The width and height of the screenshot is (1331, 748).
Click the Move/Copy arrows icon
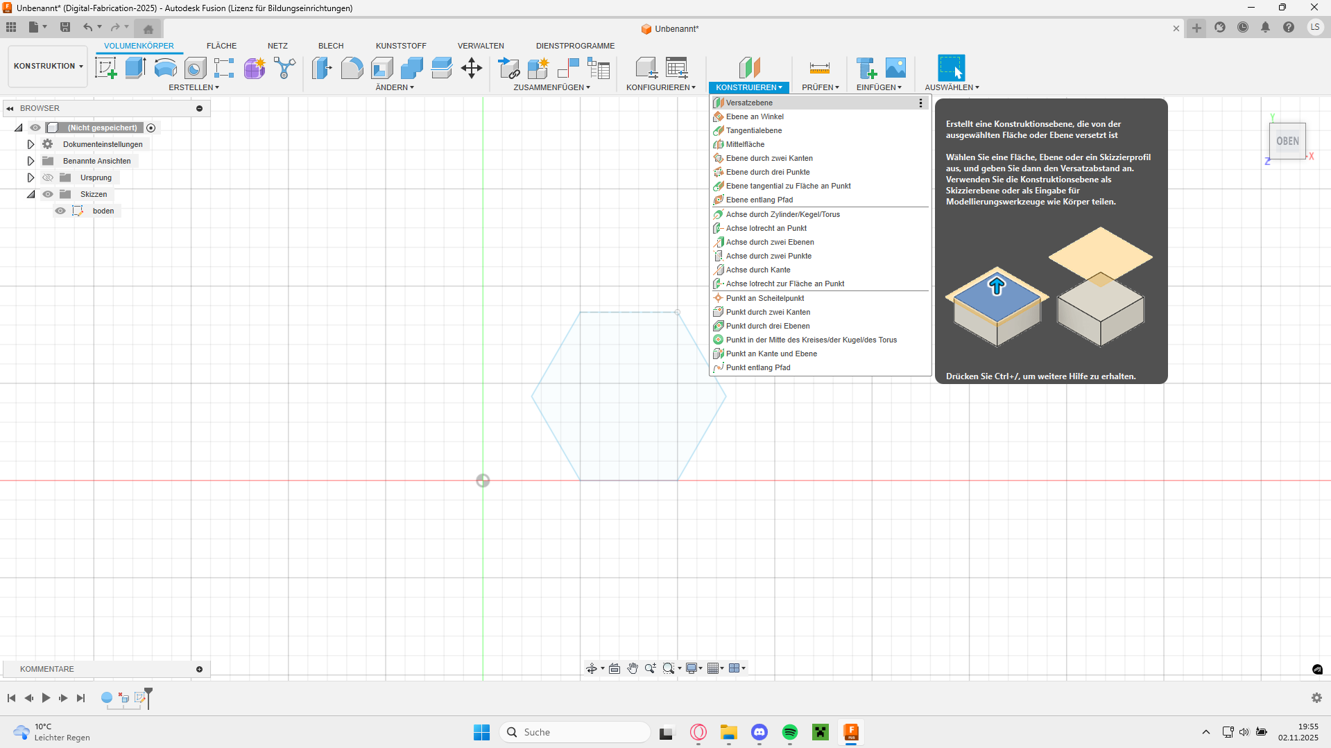click(471, 68)
